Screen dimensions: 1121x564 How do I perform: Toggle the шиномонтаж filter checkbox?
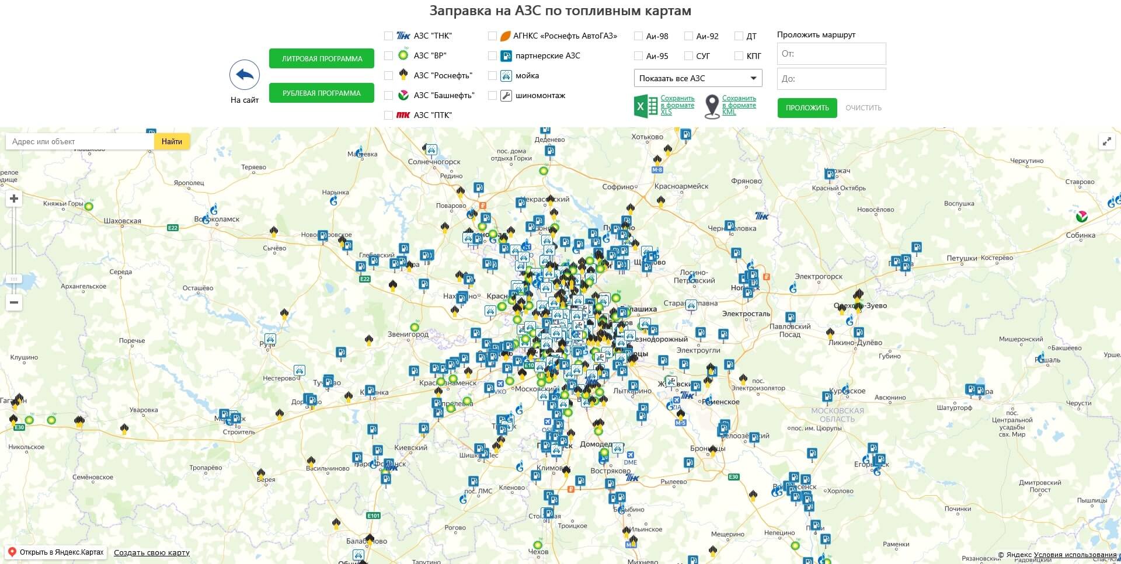(492, 95)
